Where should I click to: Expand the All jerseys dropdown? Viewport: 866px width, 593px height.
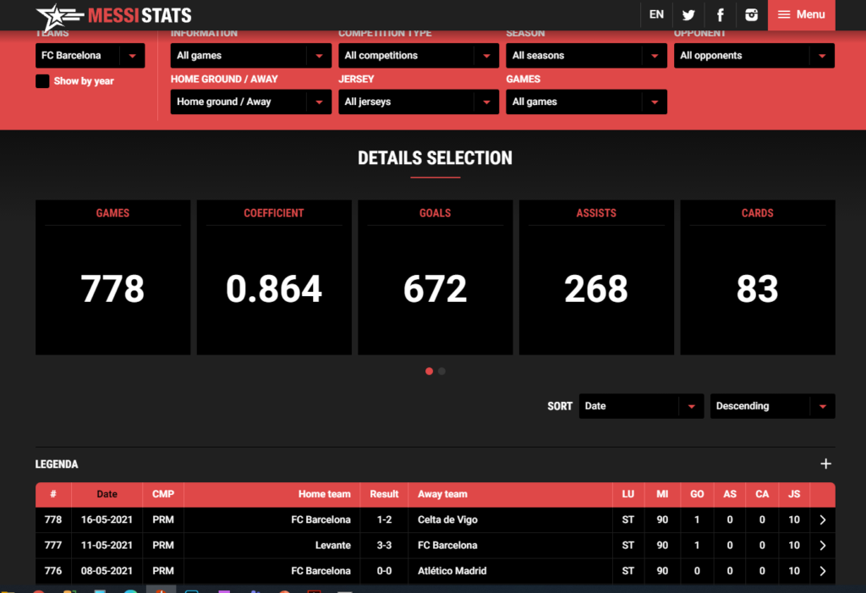tap(419, 102)
